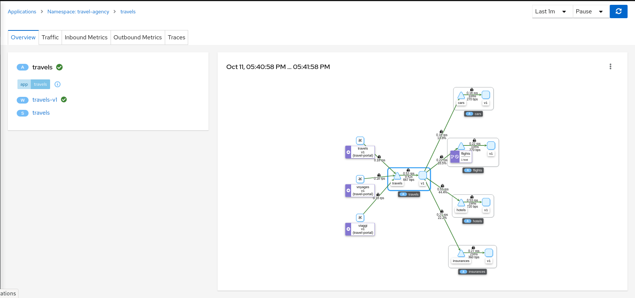The image size is (635, 298).
Task: Select the hotels v1 workload square node
Action: 486,202
